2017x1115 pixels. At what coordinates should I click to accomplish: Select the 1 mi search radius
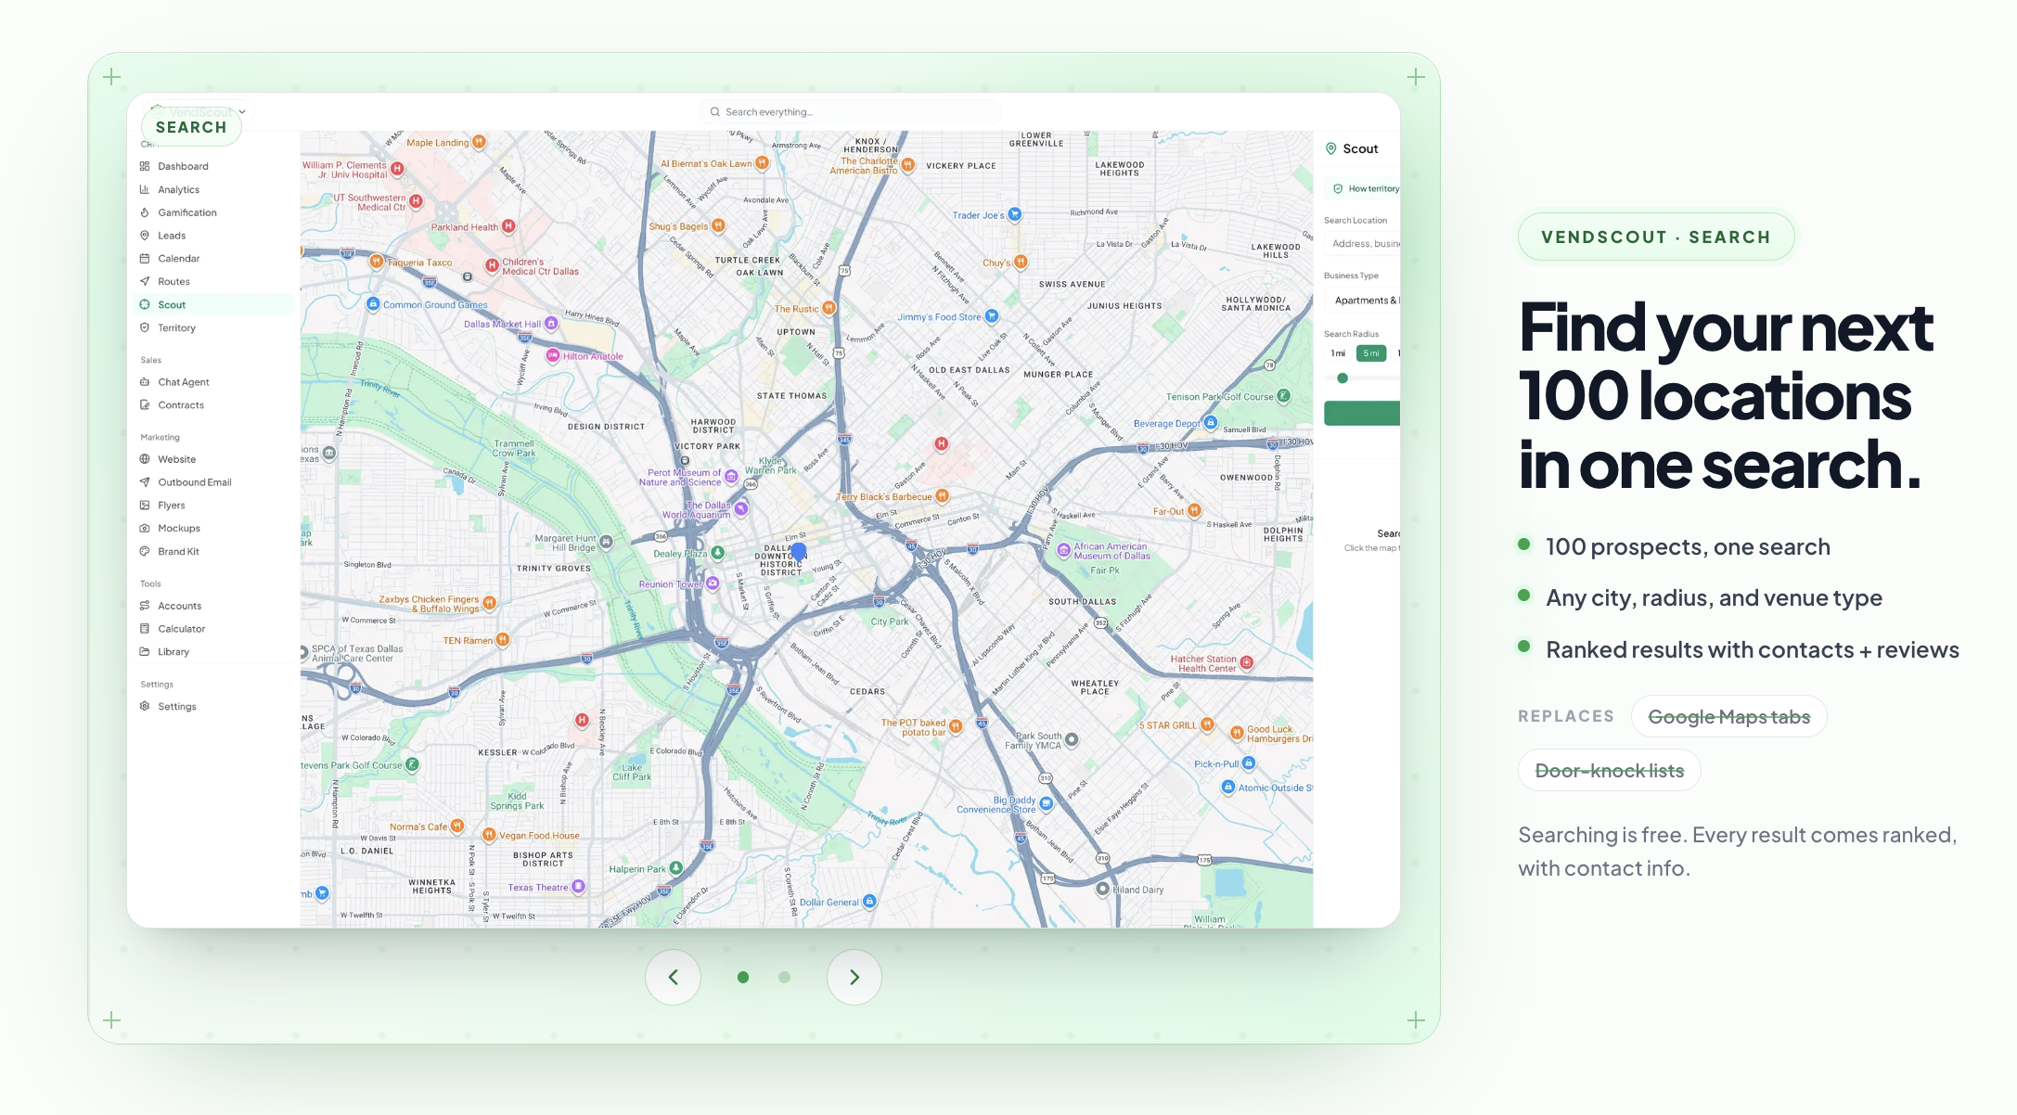1338,353
